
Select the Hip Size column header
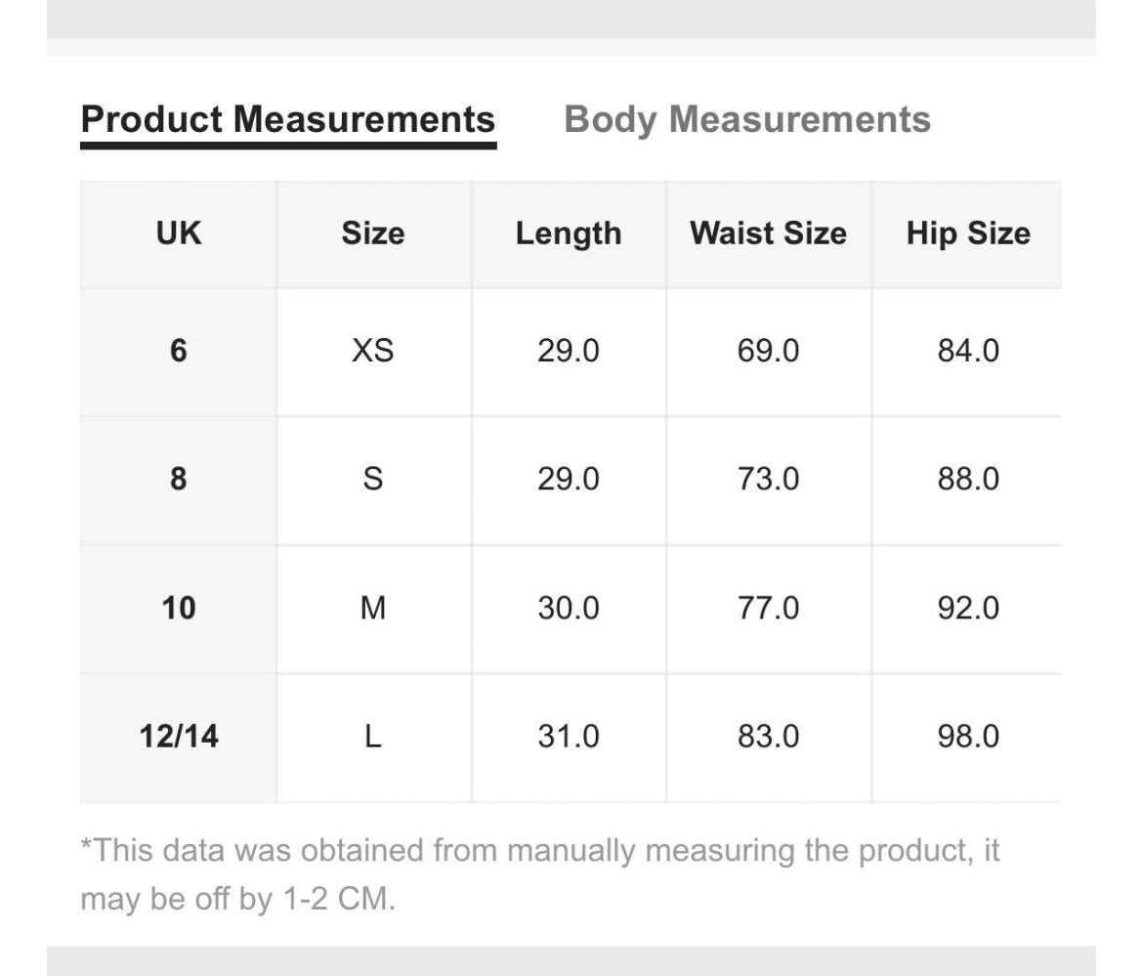[968, 233]
